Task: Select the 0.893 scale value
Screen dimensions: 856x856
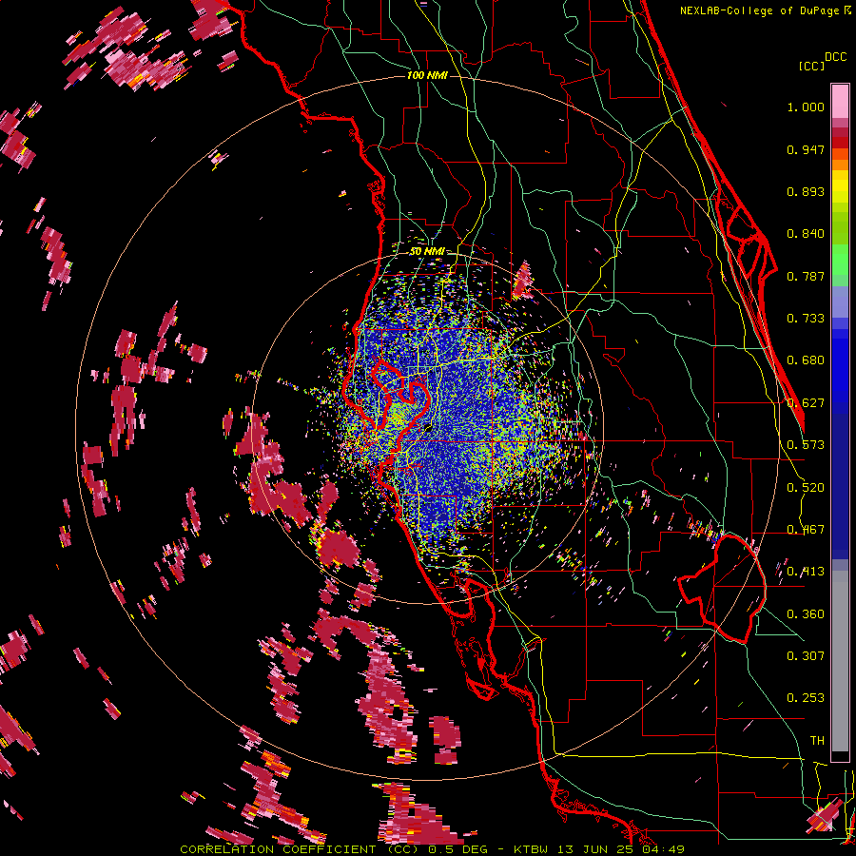Action: 806,191
